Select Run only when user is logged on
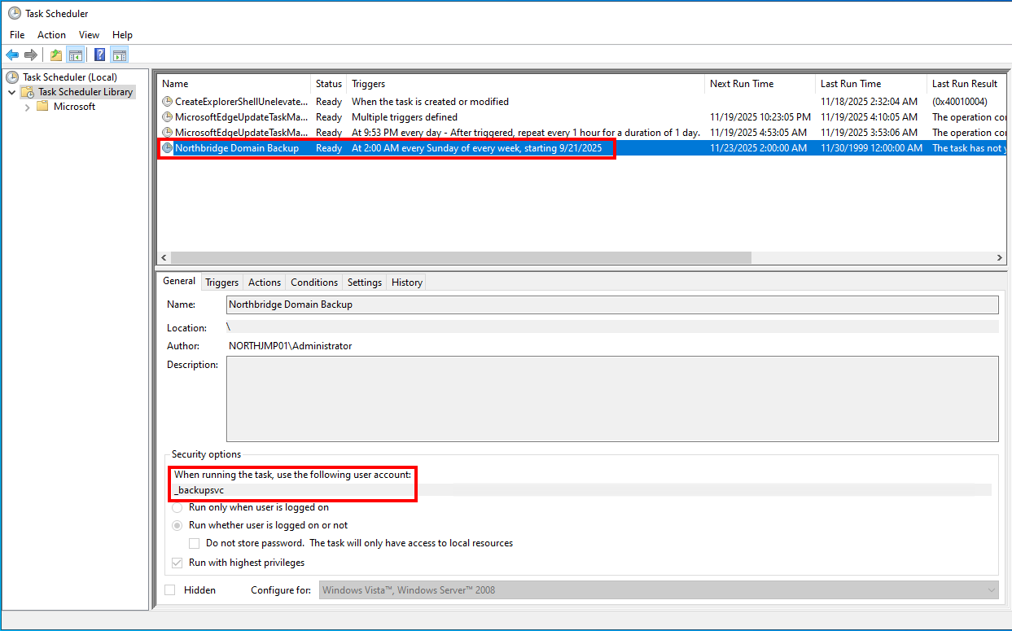 tap(177, 507)
